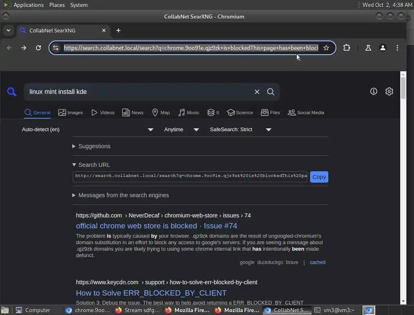414x315 pixels.
Task: Show the desktop icon in taskbar
Action: [5, 310]
